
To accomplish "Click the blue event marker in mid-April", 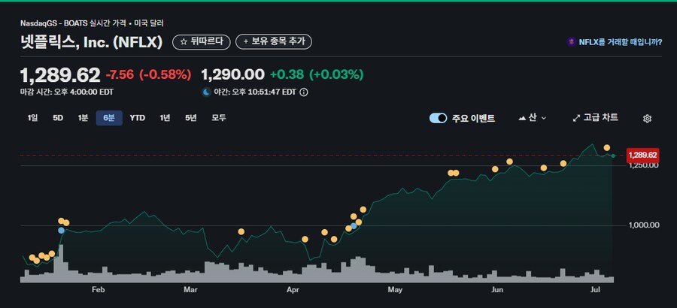I will 354,225.
